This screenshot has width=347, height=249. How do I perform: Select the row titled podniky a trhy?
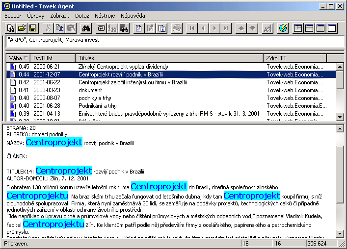pyautogui.click(x=171, y=98)
